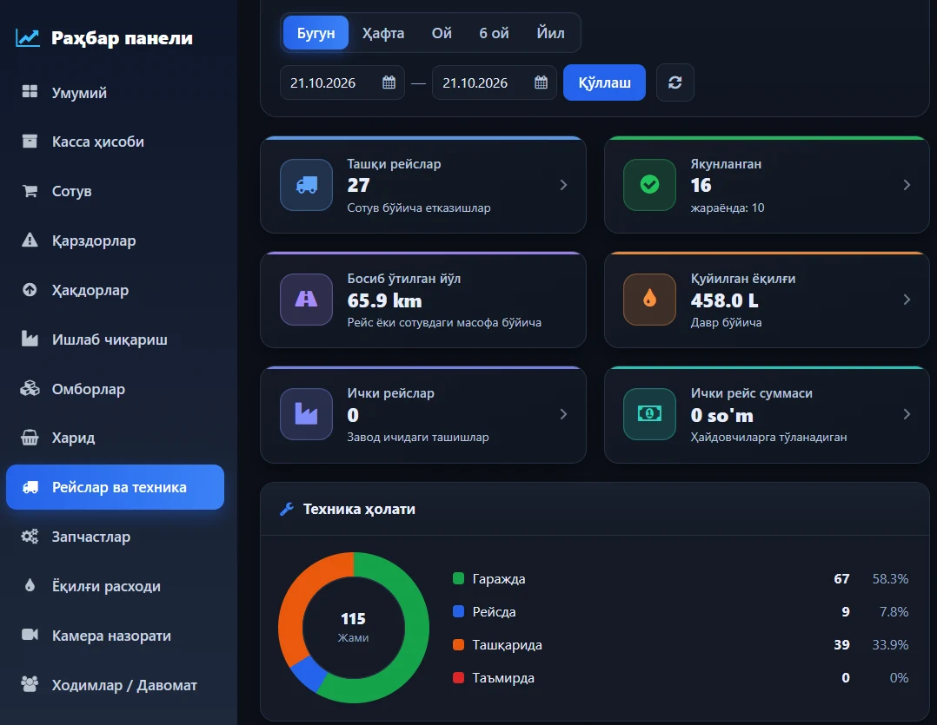Expand Ички рейс суммаси card chevron
Image resolution: width=937 pixels, height=725 pixels.
(907, 414)
